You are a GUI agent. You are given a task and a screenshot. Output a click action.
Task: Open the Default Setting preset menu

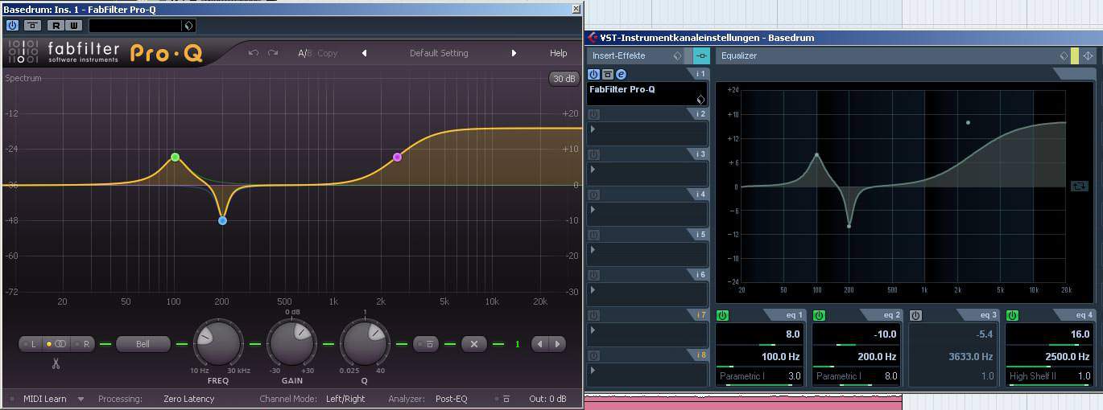(x=439, y=53)
